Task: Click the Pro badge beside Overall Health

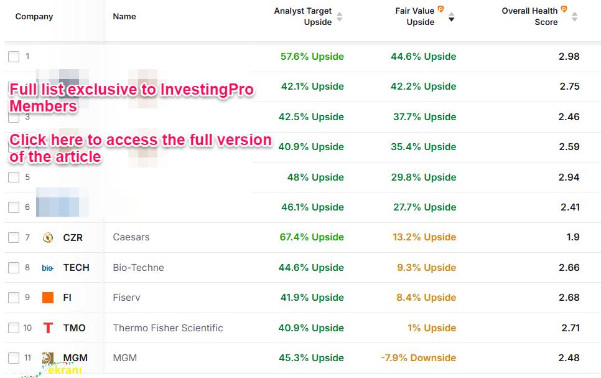Action: [x=564, y=9]
